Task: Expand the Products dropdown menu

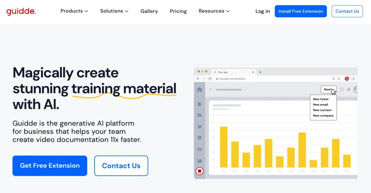Action: click(74, 11)
